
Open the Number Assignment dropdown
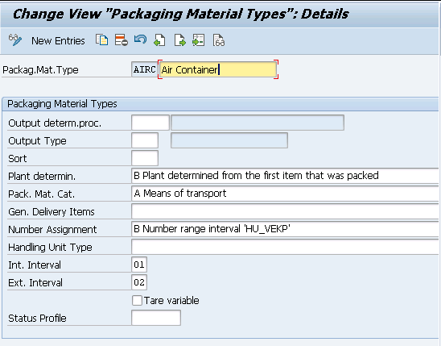click(285, 229)
